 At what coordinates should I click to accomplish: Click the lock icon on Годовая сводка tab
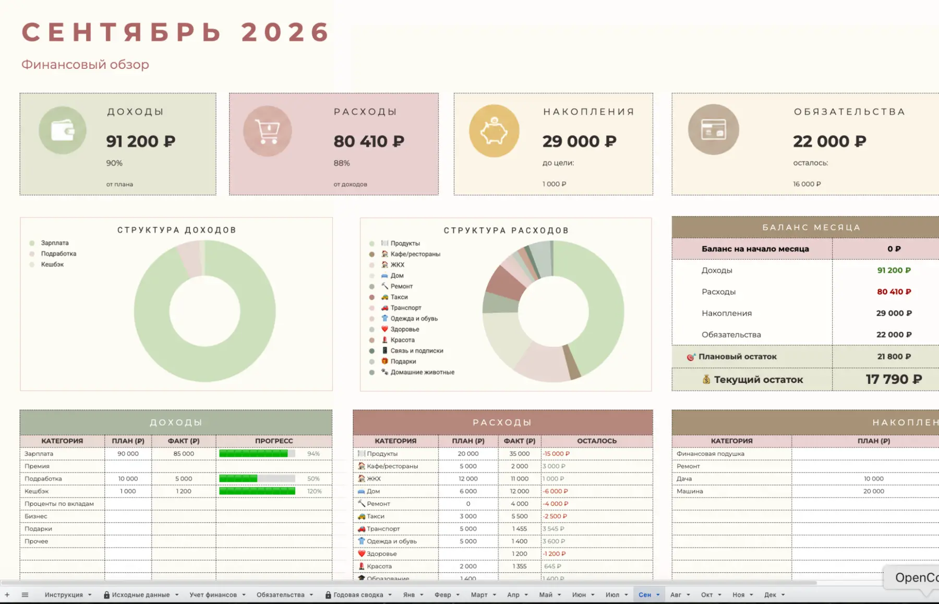click(328, 595)
